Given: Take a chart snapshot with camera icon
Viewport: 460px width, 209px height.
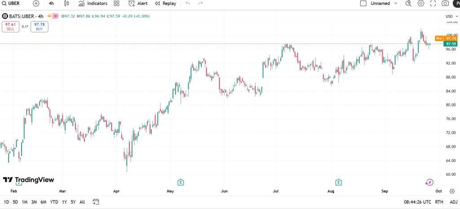Looking at the screenshot, I should 445,4.
